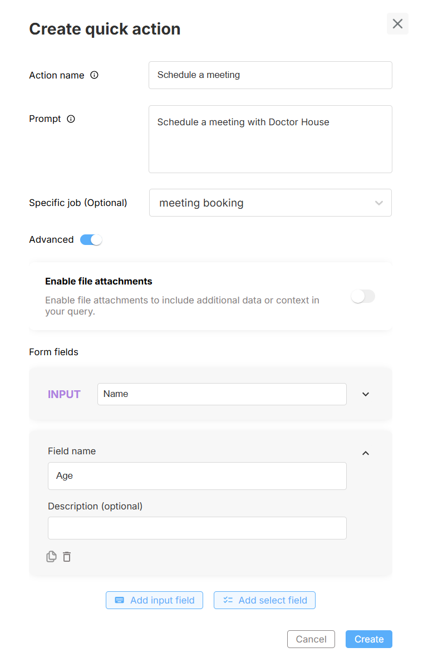Enable the file attachments switch
The height and width of the screenshot is (672, 423).
(x=363, y=297)
